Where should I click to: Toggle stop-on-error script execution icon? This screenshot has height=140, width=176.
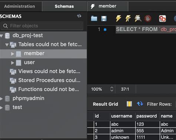[x=162, y=19]
